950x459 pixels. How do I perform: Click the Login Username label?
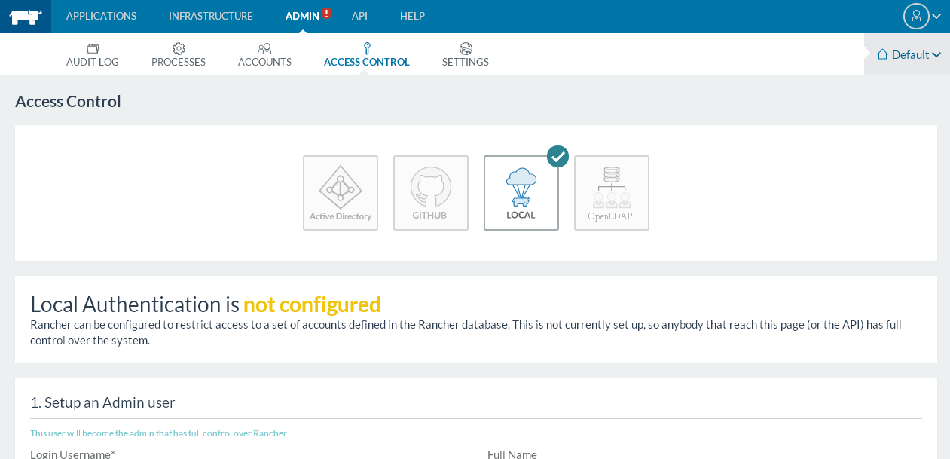(72, 454)
